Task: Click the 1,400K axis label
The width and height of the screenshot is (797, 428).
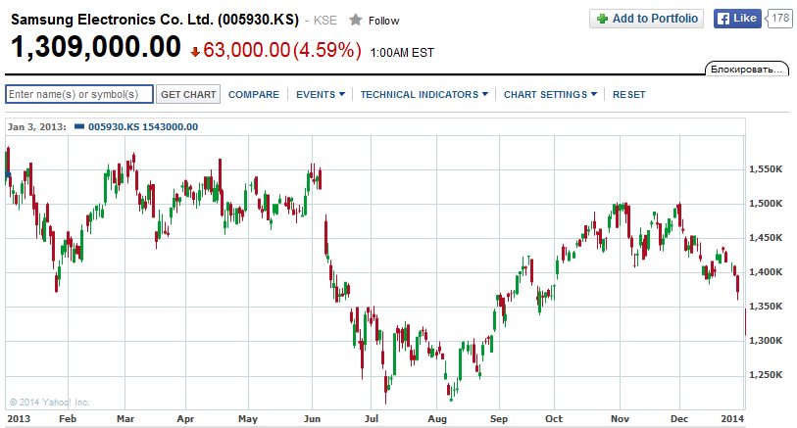Action: tap(766, 271)
